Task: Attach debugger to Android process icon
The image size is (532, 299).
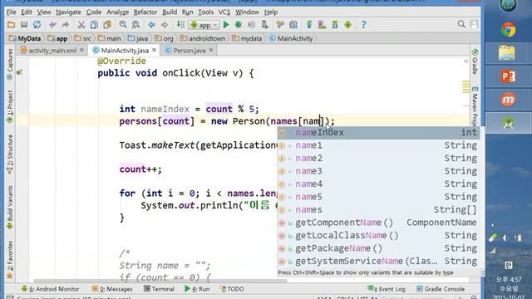Action: tap(264, 25)
